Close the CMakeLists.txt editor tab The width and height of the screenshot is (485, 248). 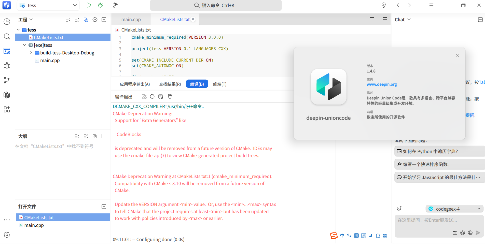click(193, 19)
